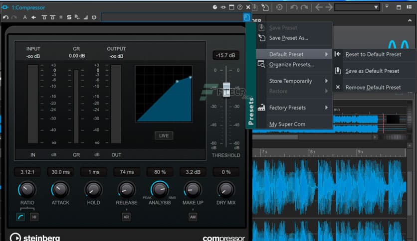The height and width of the screenshot is (241, 417).
Task: Open the Default Preset submenu
Action: (294, 54)
